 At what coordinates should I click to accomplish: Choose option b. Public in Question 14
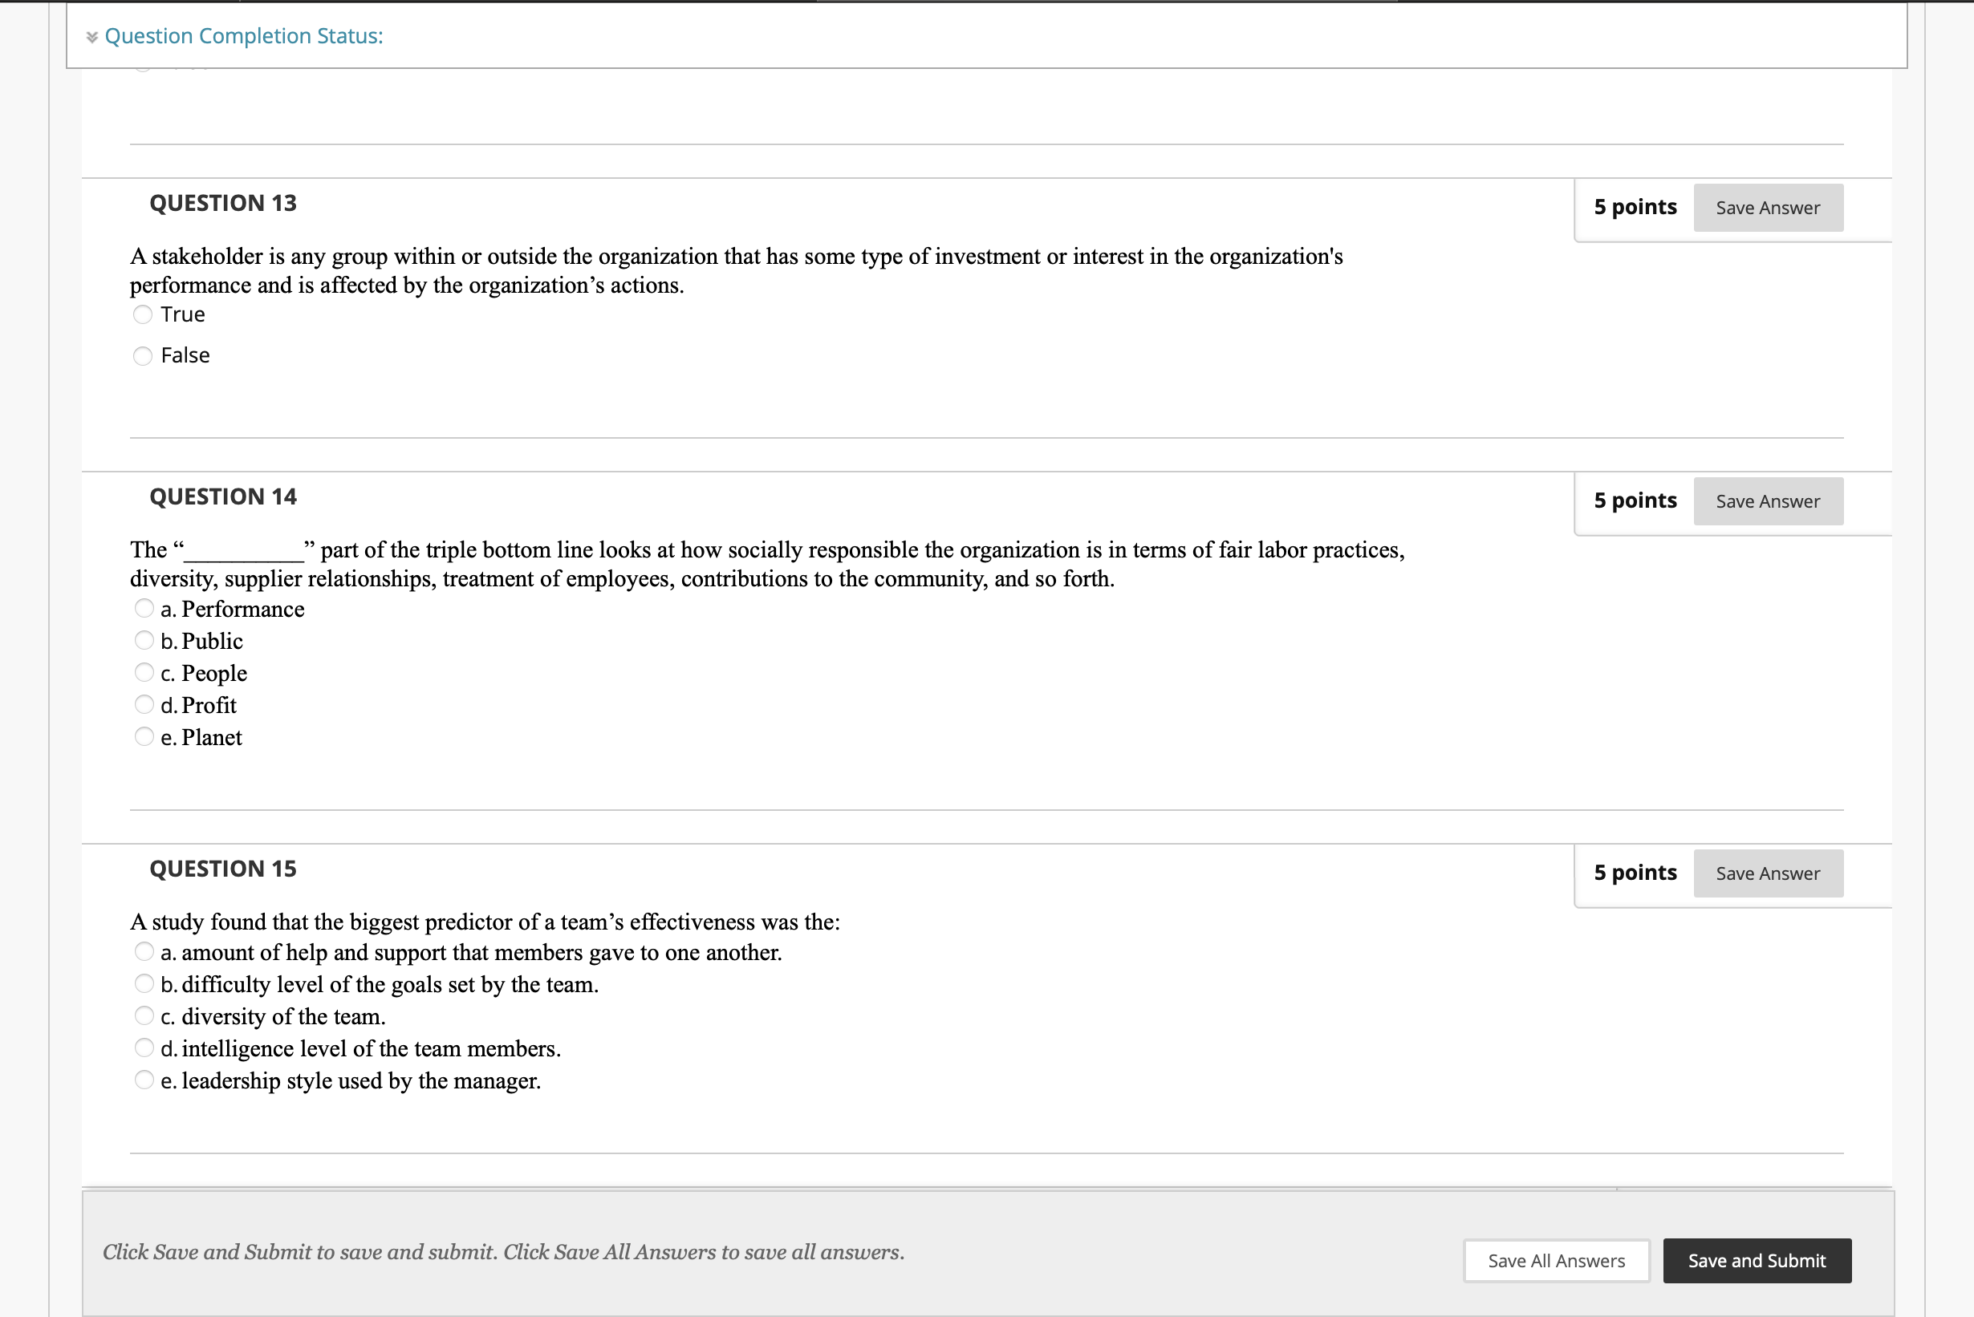point(144,639)
